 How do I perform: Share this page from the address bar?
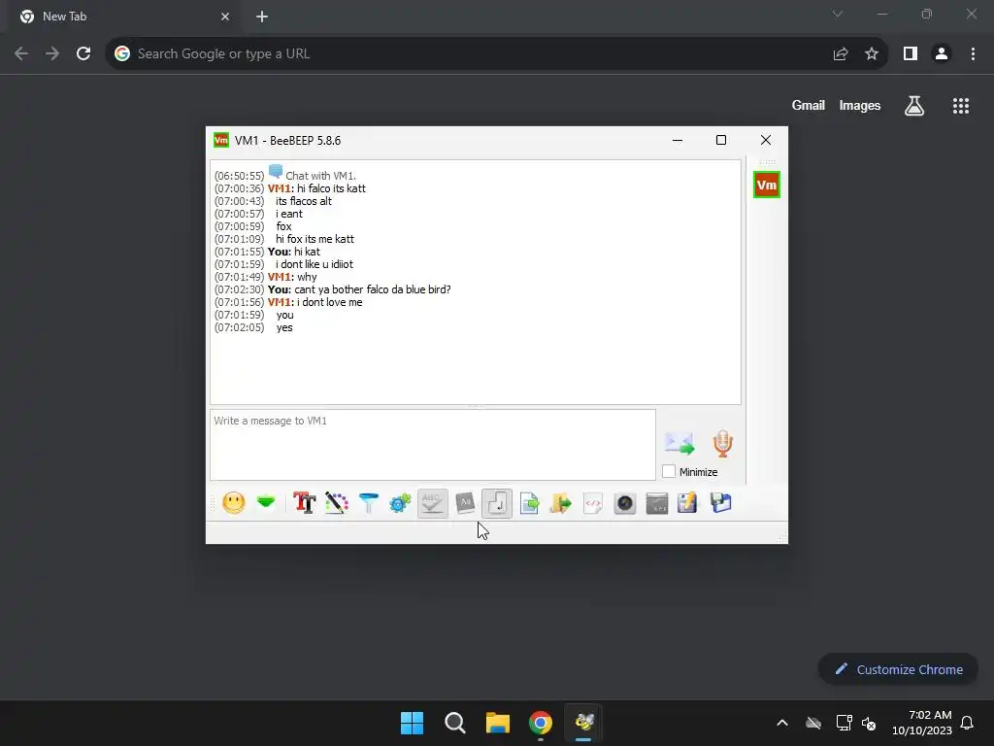(x=841, y=54)
